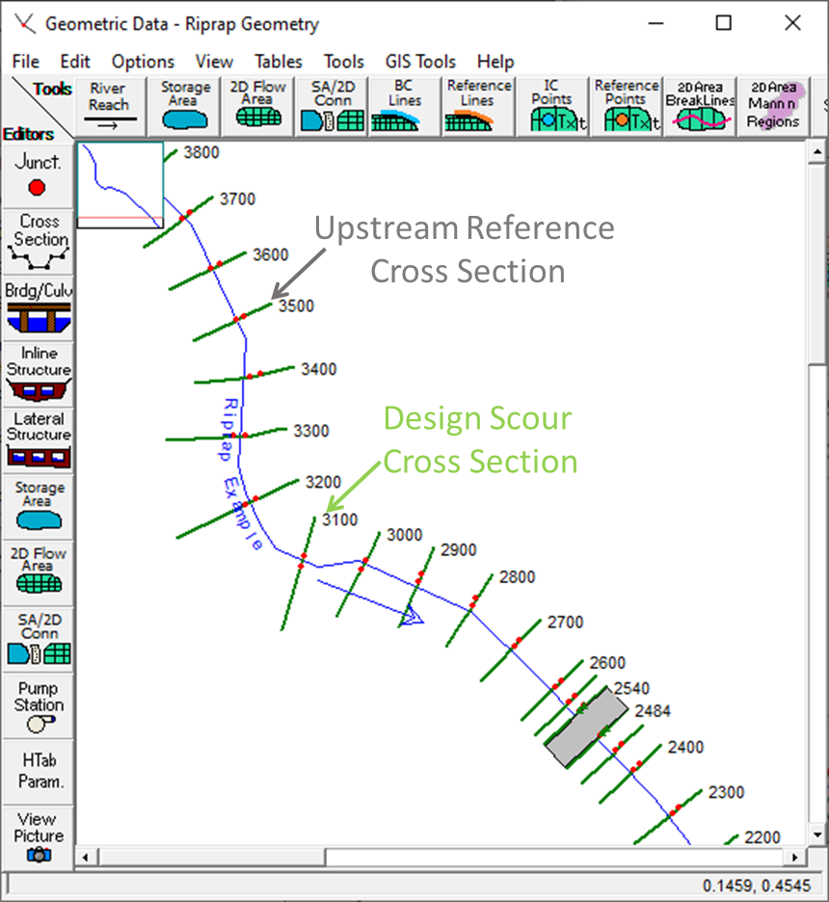
Task: Click the HTab Param. button
Action: (39, 772)
